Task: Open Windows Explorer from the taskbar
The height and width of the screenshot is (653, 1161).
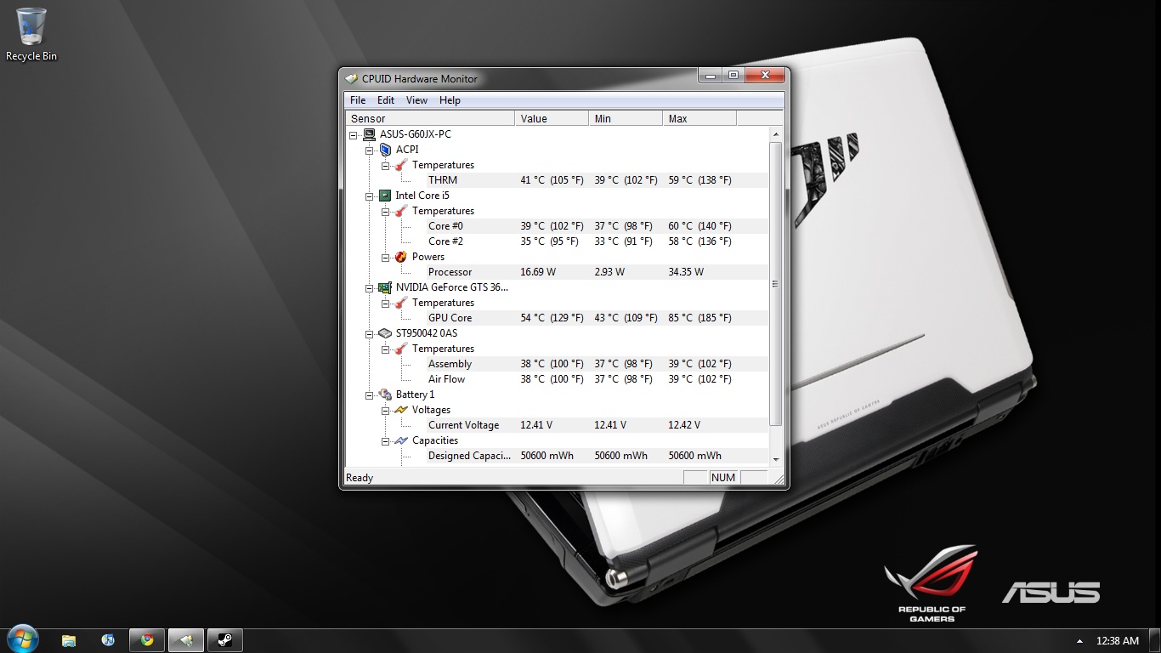Action: coord(69,640)
